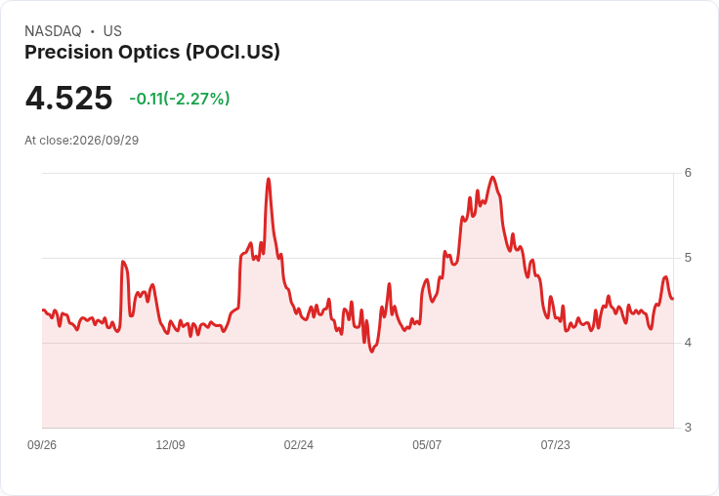Click the February price spike peak
Screen dimensions: 719x496
[269, 179]
